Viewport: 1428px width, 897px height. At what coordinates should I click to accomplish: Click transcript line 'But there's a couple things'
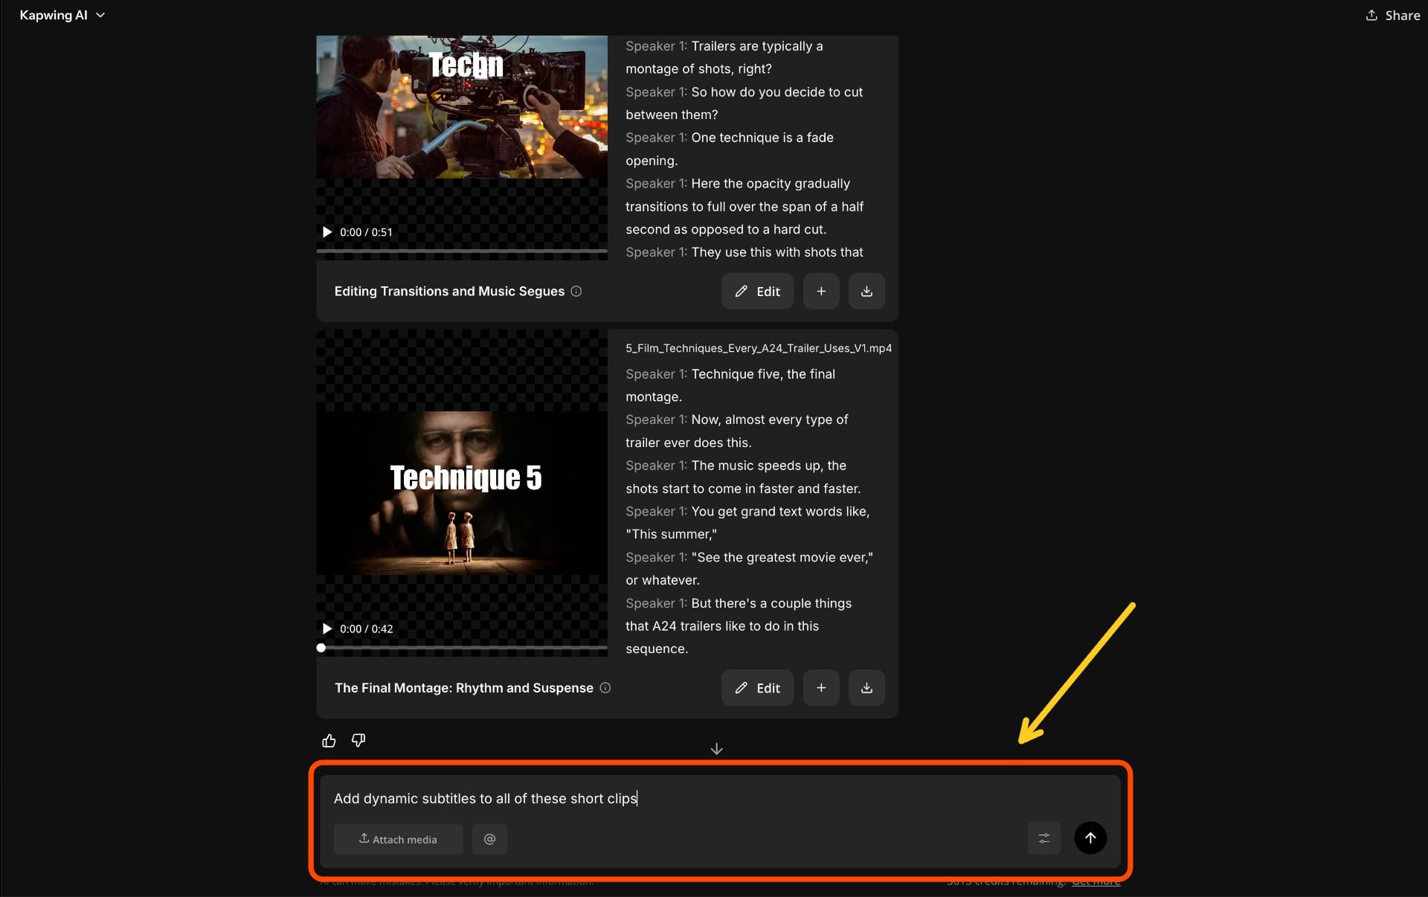(739, 626)
